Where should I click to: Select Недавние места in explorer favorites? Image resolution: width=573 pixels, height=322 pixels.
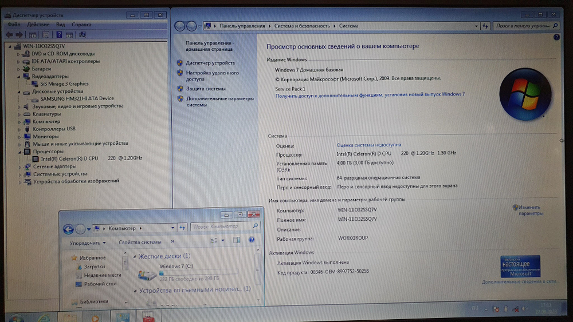pyautogui.click(x=103, y=275)
